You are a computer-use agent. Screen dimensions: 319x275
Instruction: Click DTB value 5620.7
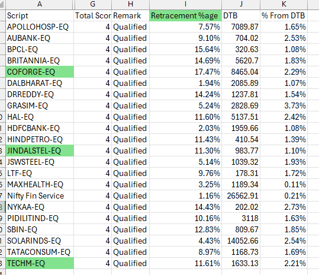(x=241, y=60)
